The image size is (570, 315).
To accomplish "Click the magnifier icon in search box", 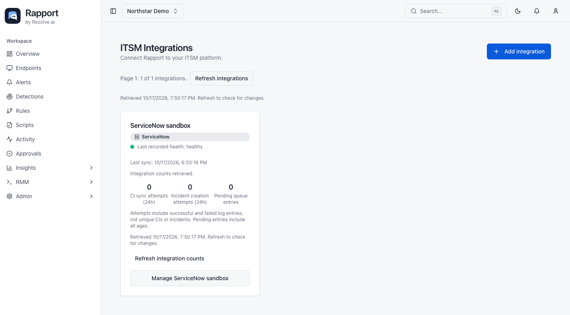I will pyautogui.click(x=414, y=11).
